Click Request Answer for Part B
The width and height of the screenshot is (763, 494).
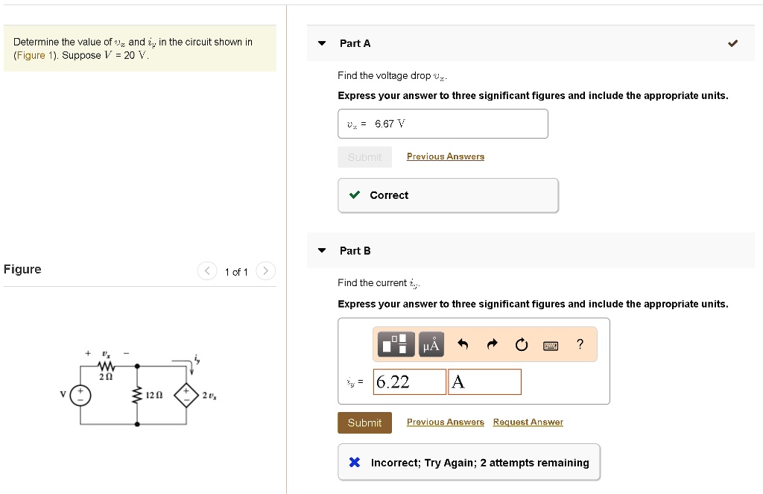click(528, 422)
